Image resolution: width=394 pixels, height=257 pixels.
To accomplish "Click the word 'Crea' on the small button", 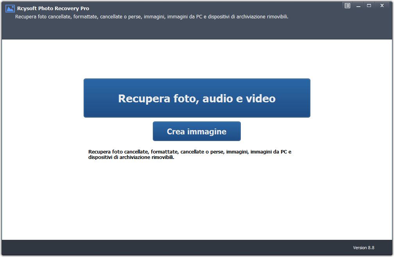I will coord(176,132).
